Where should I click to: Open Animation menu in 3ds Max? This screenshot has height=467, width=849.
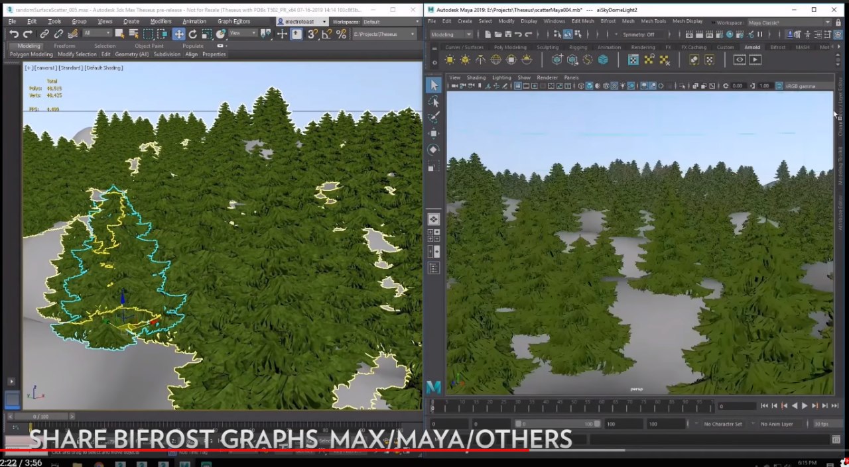[x=194, y=22]
